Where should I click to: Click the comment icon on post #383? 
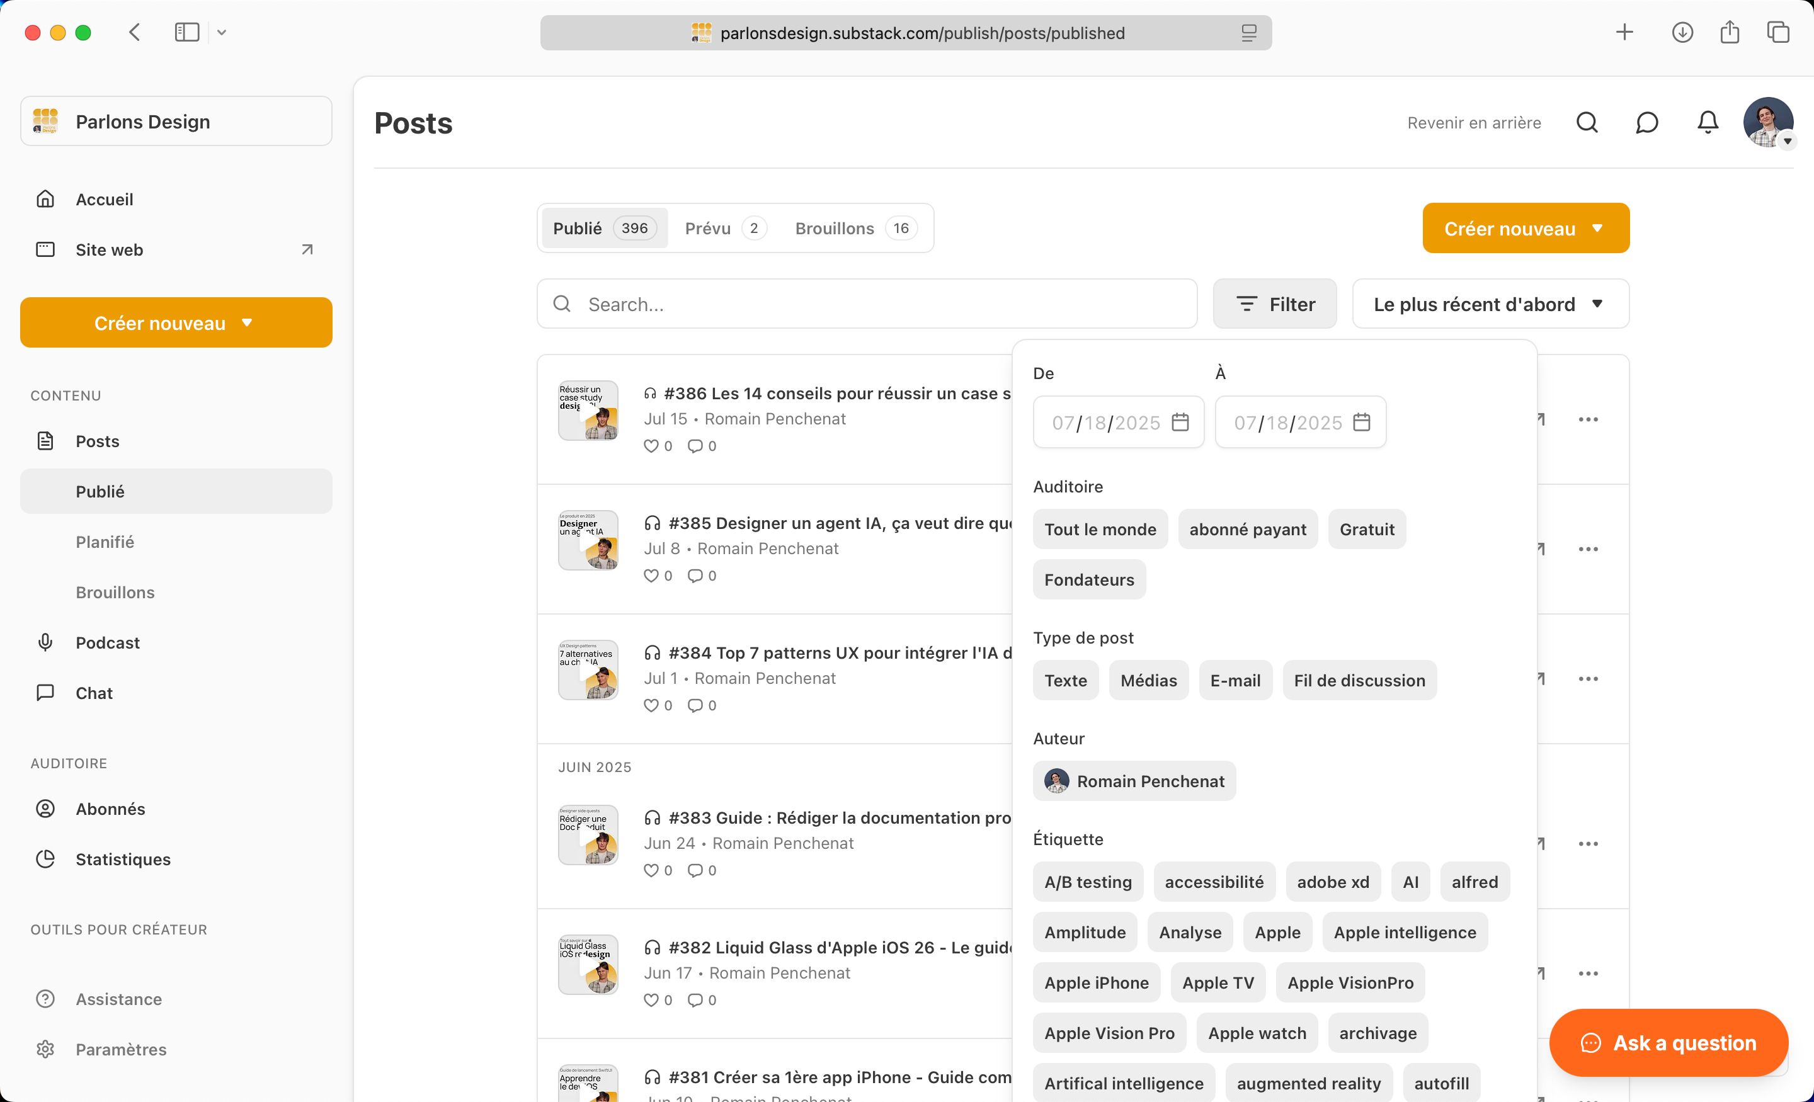(x=695, y=870)
